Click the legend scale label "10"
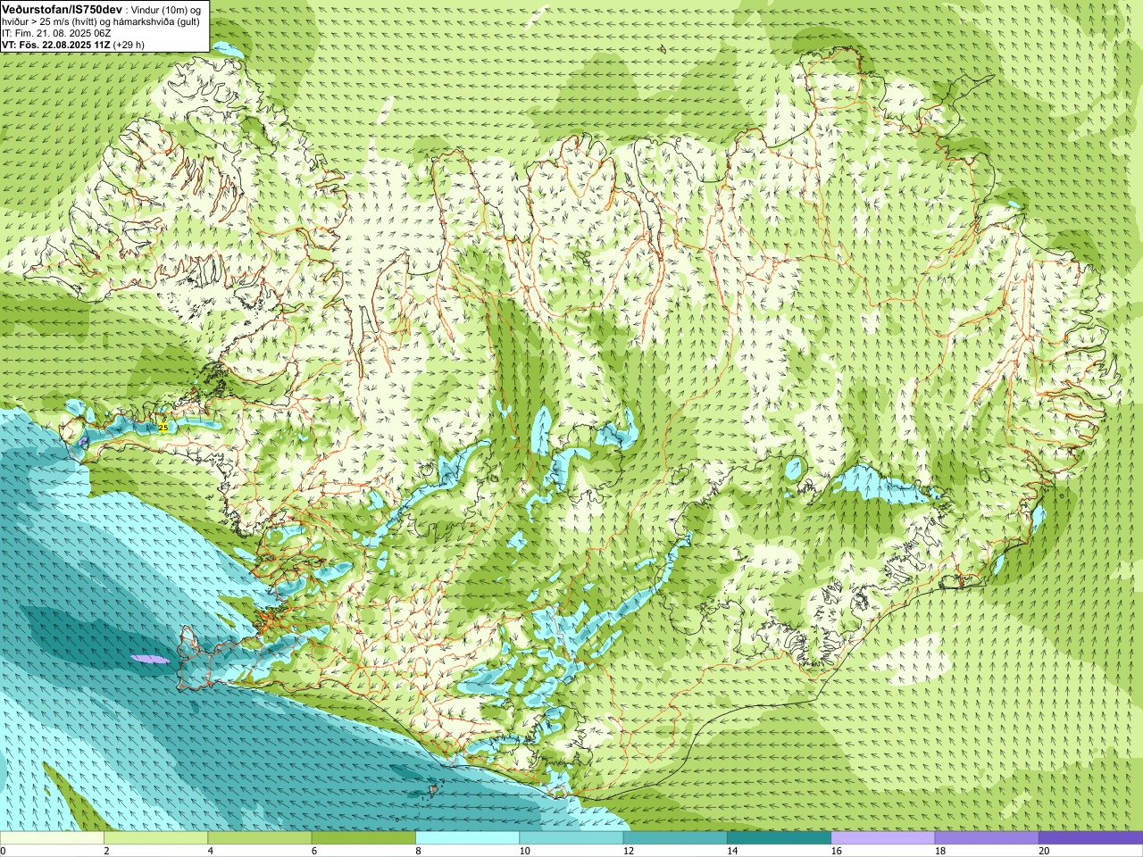This screenshot has height=857, width=1143. click(x=525, y=851)
